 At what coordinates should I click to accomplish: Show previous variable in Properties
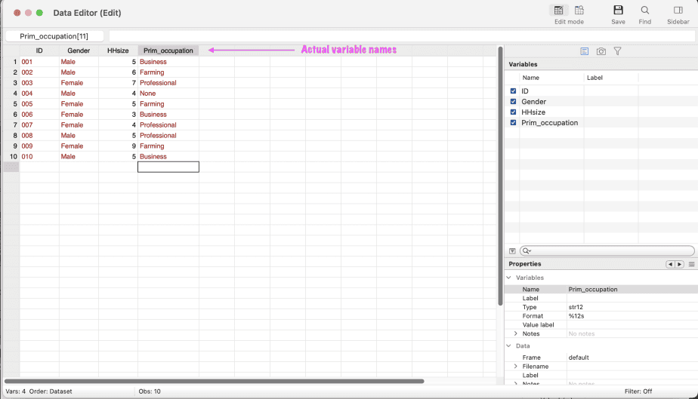[669, 265]
